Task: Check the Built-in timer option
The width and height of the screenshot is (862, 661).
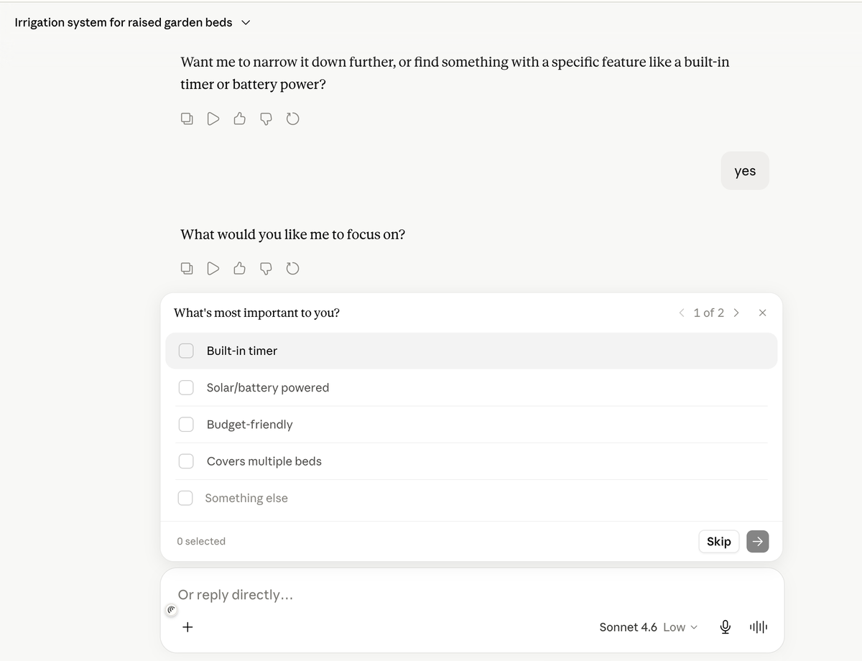Action: [186, 351]
